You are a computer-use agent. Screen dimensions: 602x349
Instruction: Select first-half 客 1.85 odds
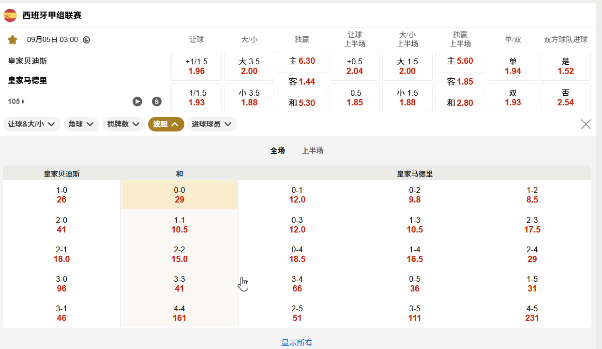point(460,82)
